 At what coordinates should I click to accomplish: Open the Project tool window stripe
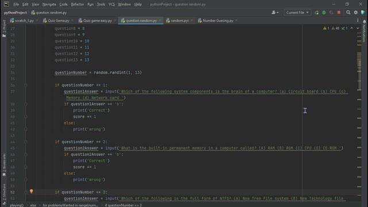click(4, 28)
